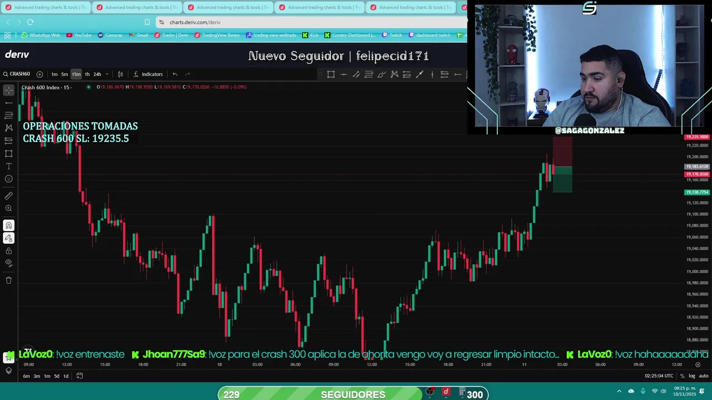Toggle stay in drawing mode
Screen dimensions: 712x400
(x=8, y=238)
